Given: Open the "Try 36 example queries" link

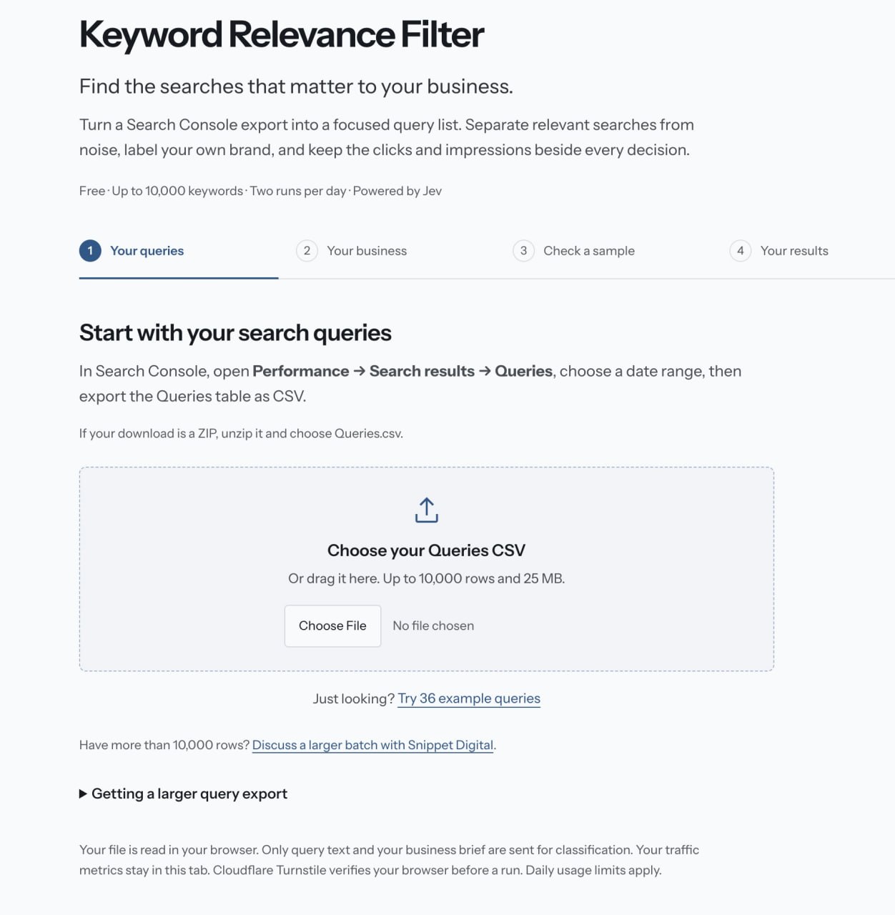Looking at the screenshot, I should tap(469, 698).
